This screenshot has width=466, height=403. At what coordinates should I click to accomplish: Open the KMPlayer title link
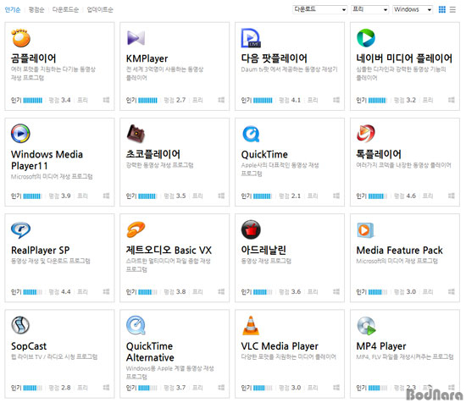click(147, 58)
